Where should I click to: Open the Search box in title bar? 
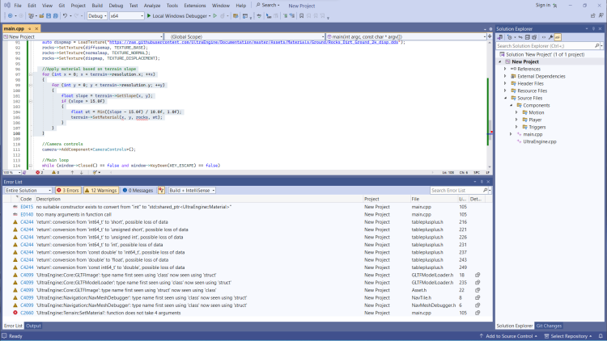(268, 5)
